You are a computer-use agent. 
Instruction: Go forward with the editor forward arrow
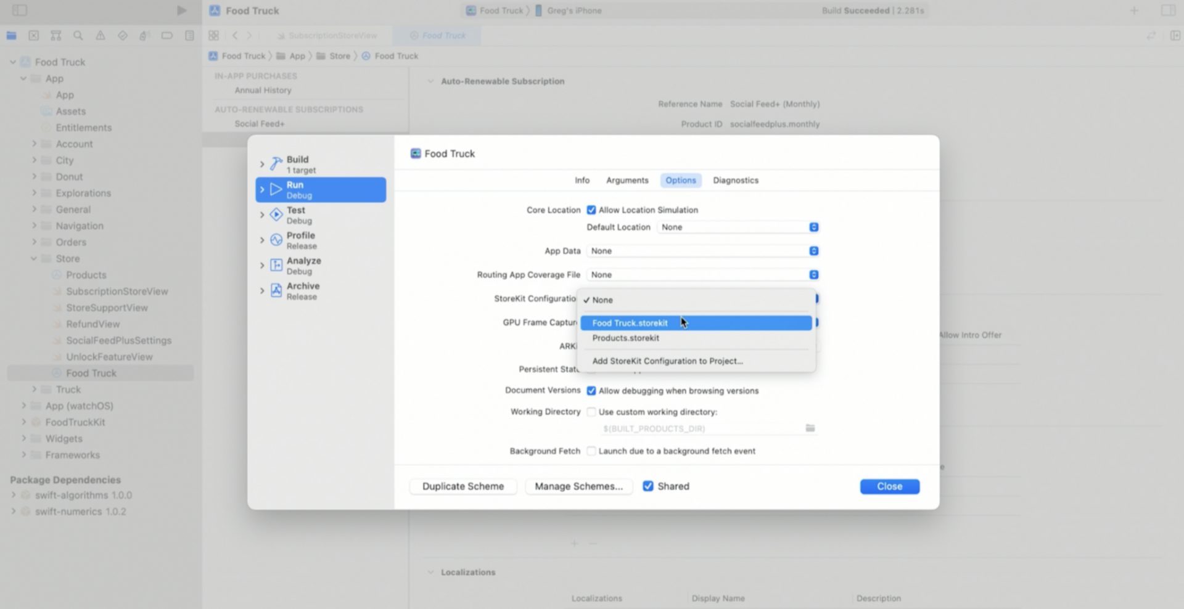pos(250,36)
